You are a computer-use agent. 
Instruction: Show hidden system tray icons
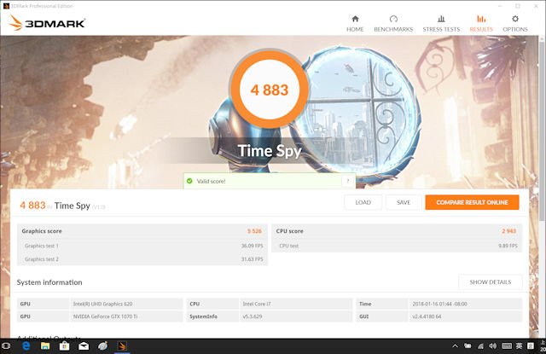(x=455, y=346)
